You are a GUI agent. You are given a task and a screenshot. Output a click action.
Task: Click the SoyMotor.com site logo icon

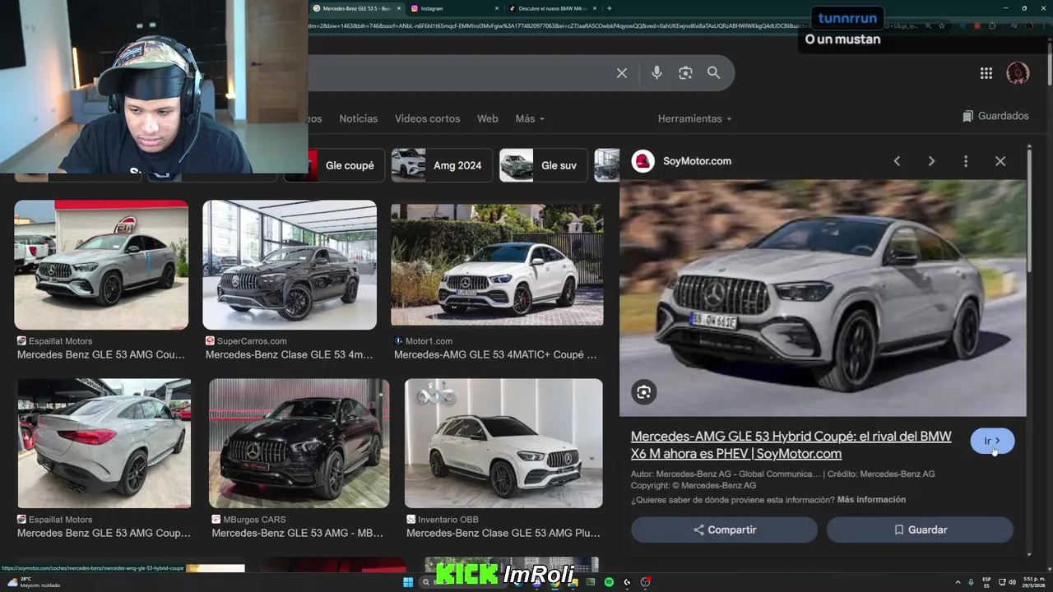tap(643, 161)
